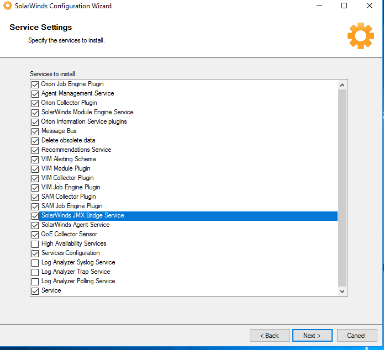
Task: Uncheck Delete obsolete data checkbox
Action: (35, 141)
